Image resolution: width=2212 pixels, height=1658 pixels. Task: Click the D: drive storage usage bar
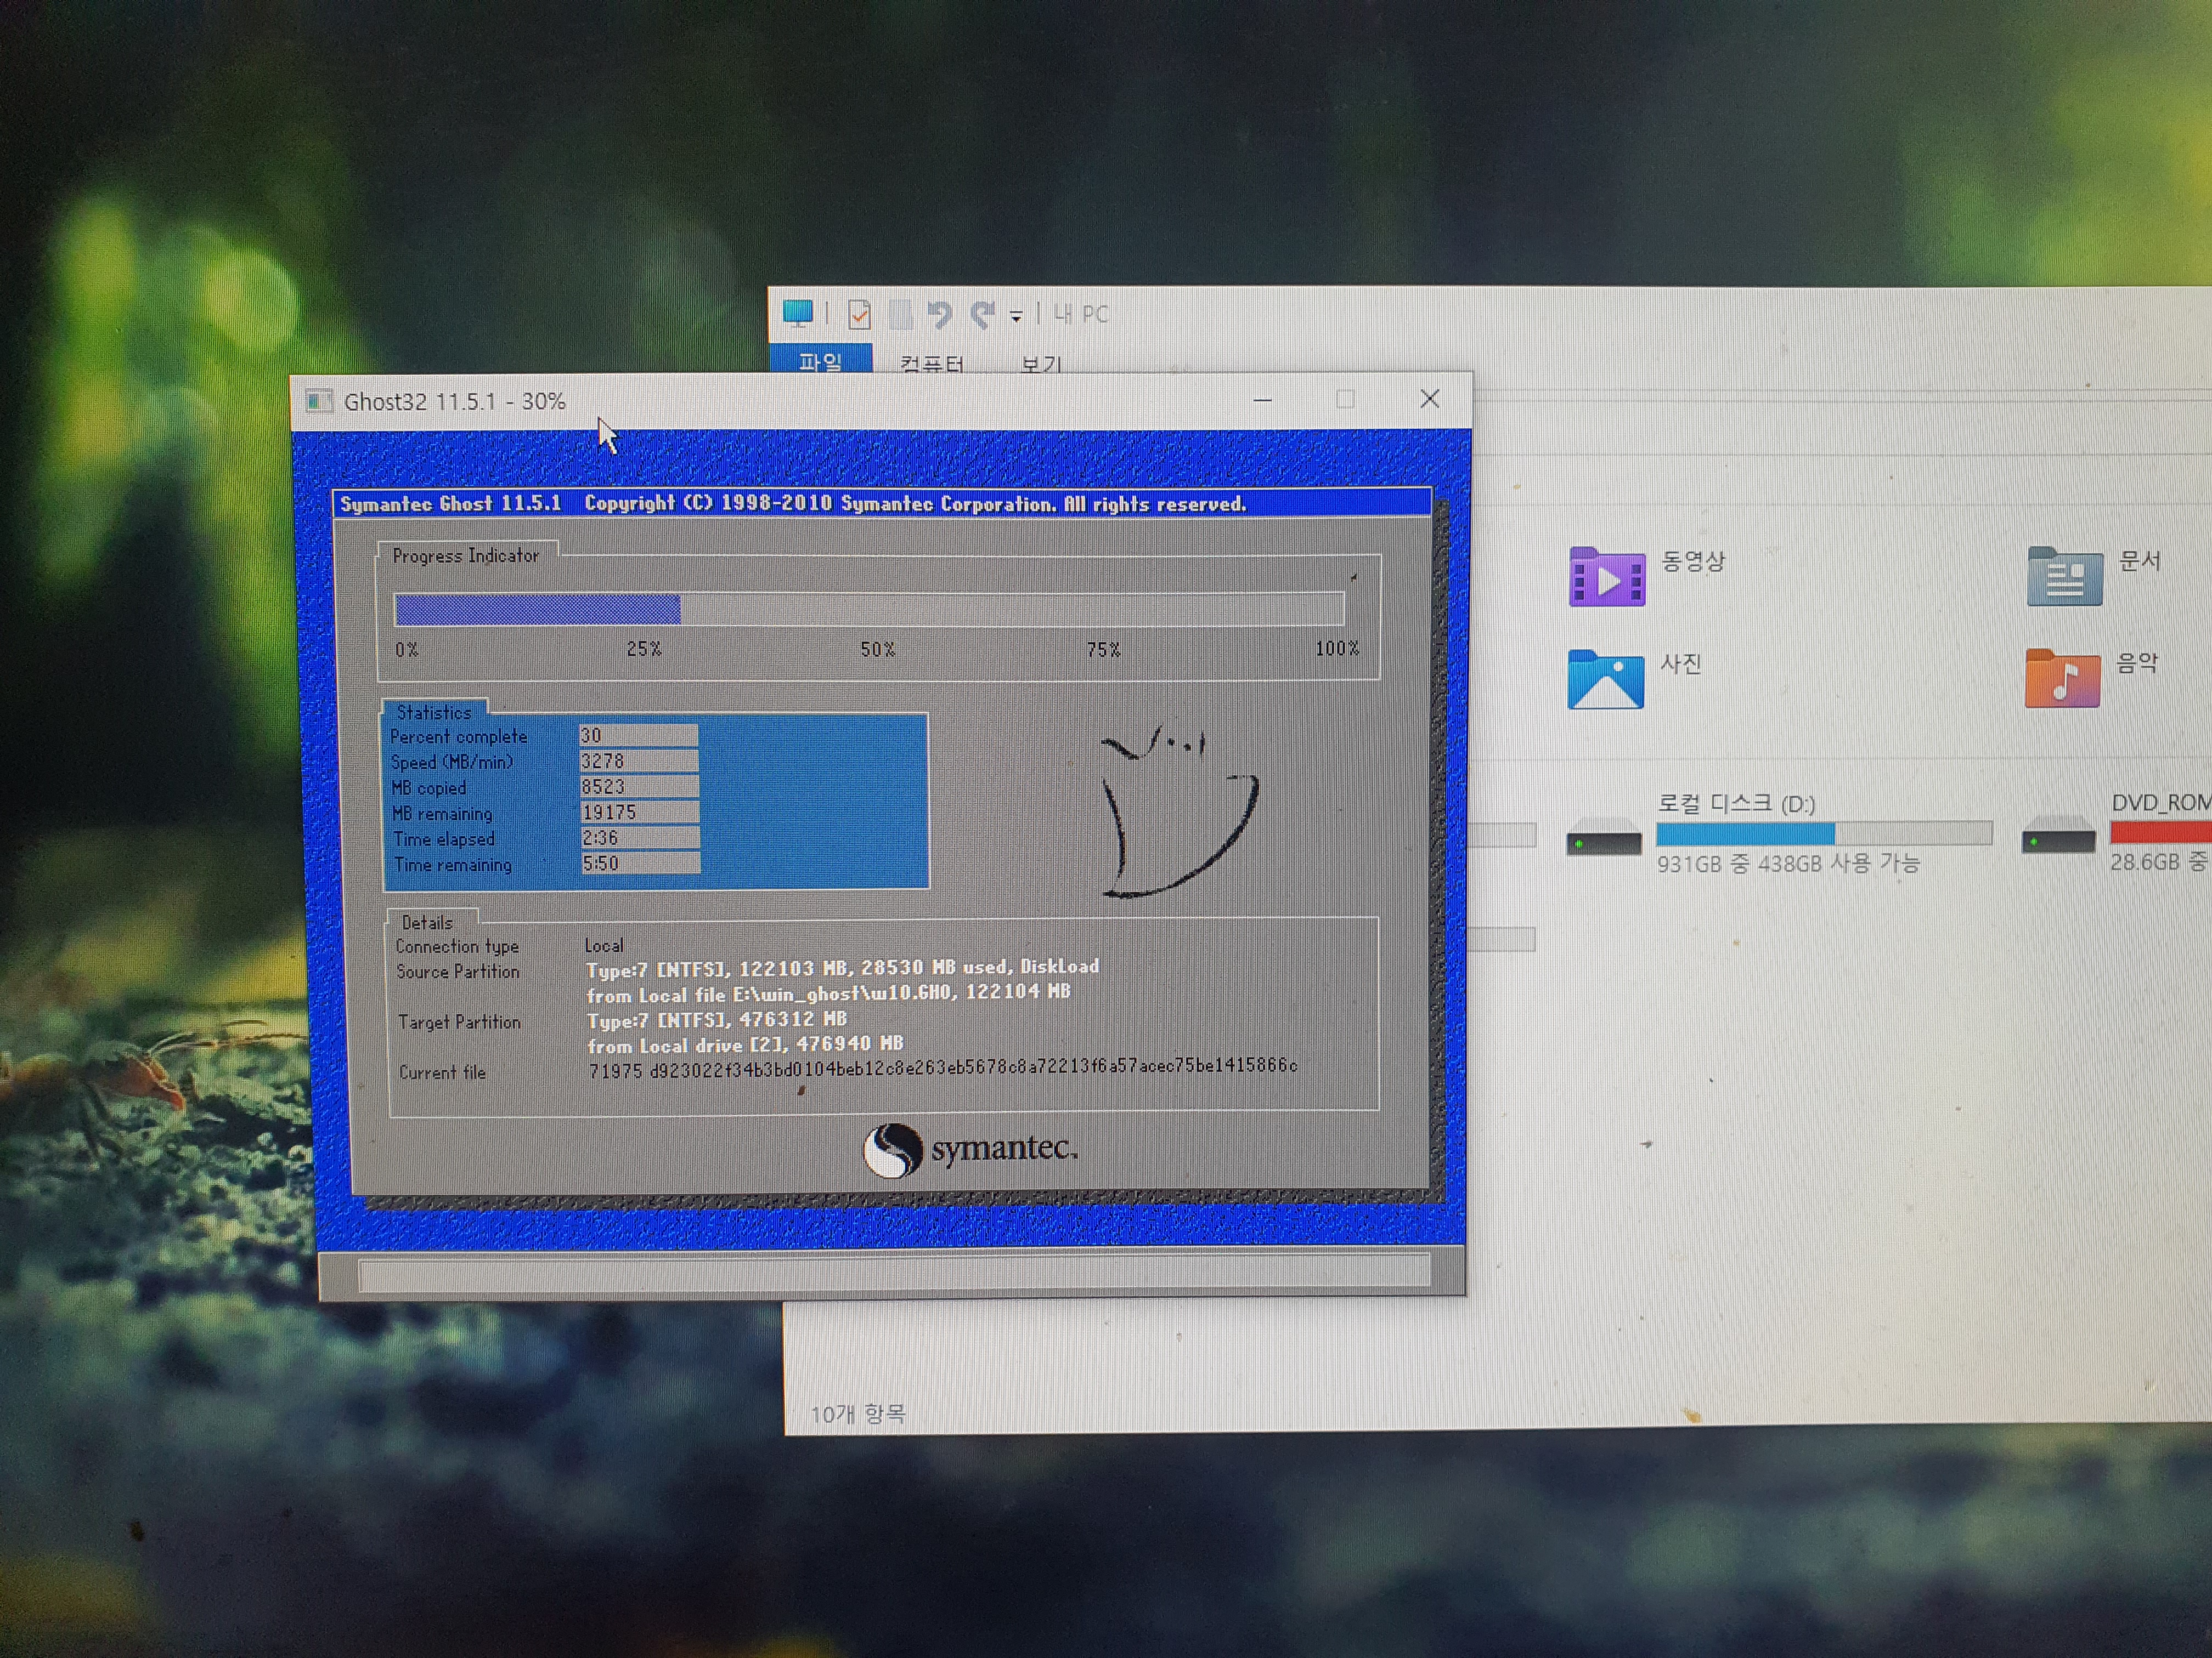(1823, 832)
